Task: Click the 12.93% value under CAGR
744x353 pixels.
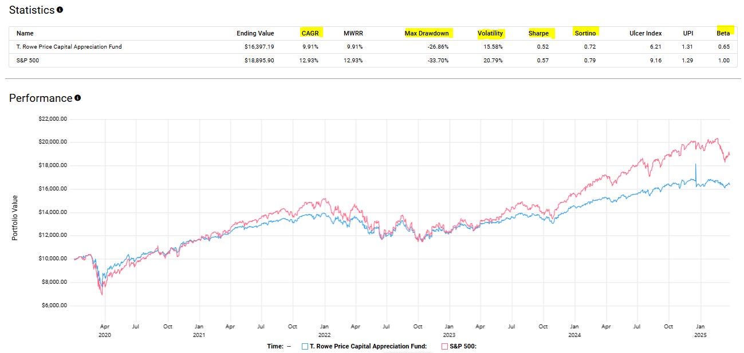Action: tap(308, 60)
